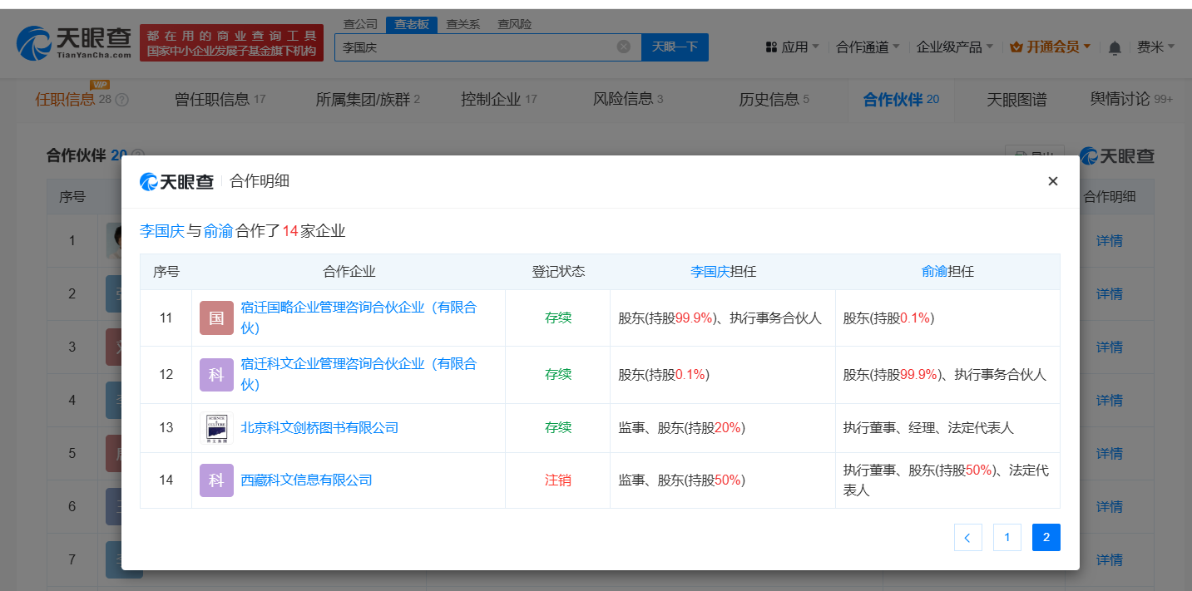Open 西藏科文信息有限公司 company link
Image resolution: width=1192 pixels, height=591 pixels.
click(306, 480)
